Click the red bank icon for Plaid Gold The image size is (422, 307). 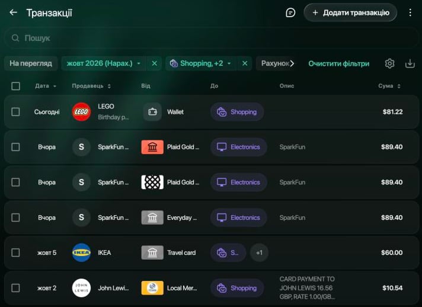pyautogui.click(x=152, y=147)
